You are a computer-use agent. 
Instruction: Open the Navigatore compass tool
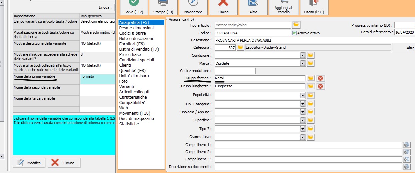(x=193, y=7)
